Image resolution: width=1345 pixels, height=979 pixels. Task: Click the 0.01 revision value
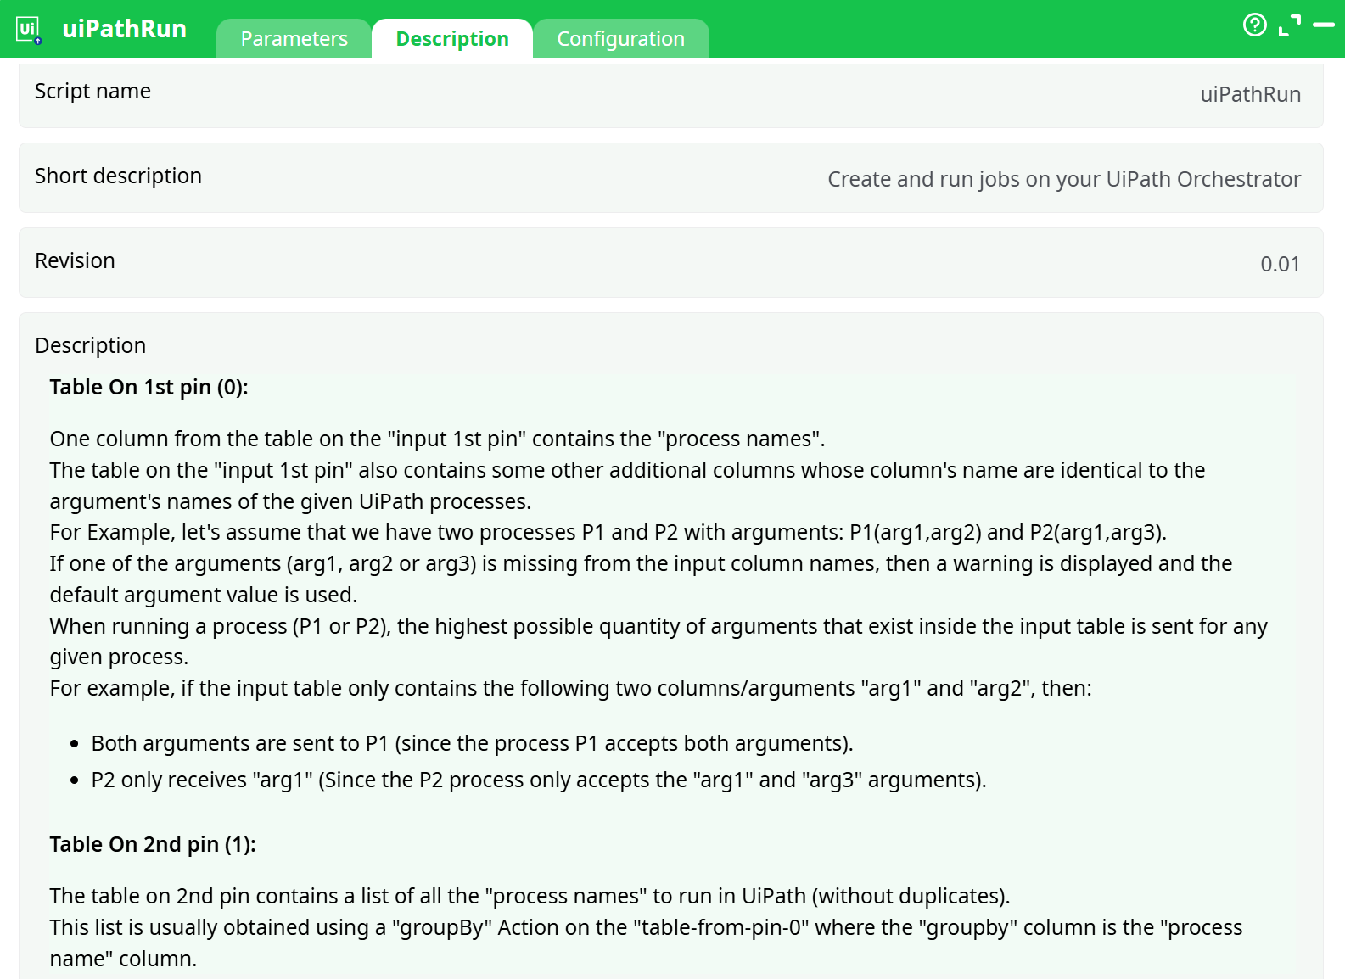click(1280, 264)
